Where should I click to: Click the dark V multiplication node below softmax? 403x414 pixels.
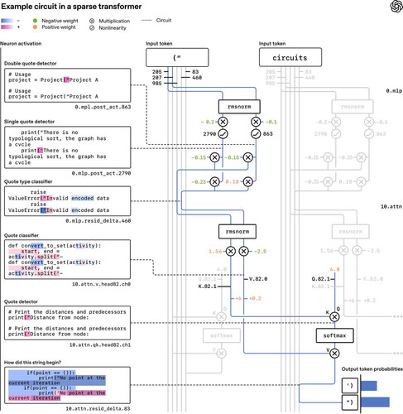pos(334,354)
